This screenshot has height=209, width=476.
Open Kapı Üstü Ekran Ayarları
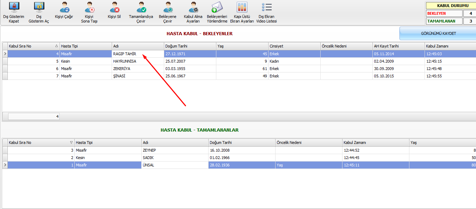[242, 8]
